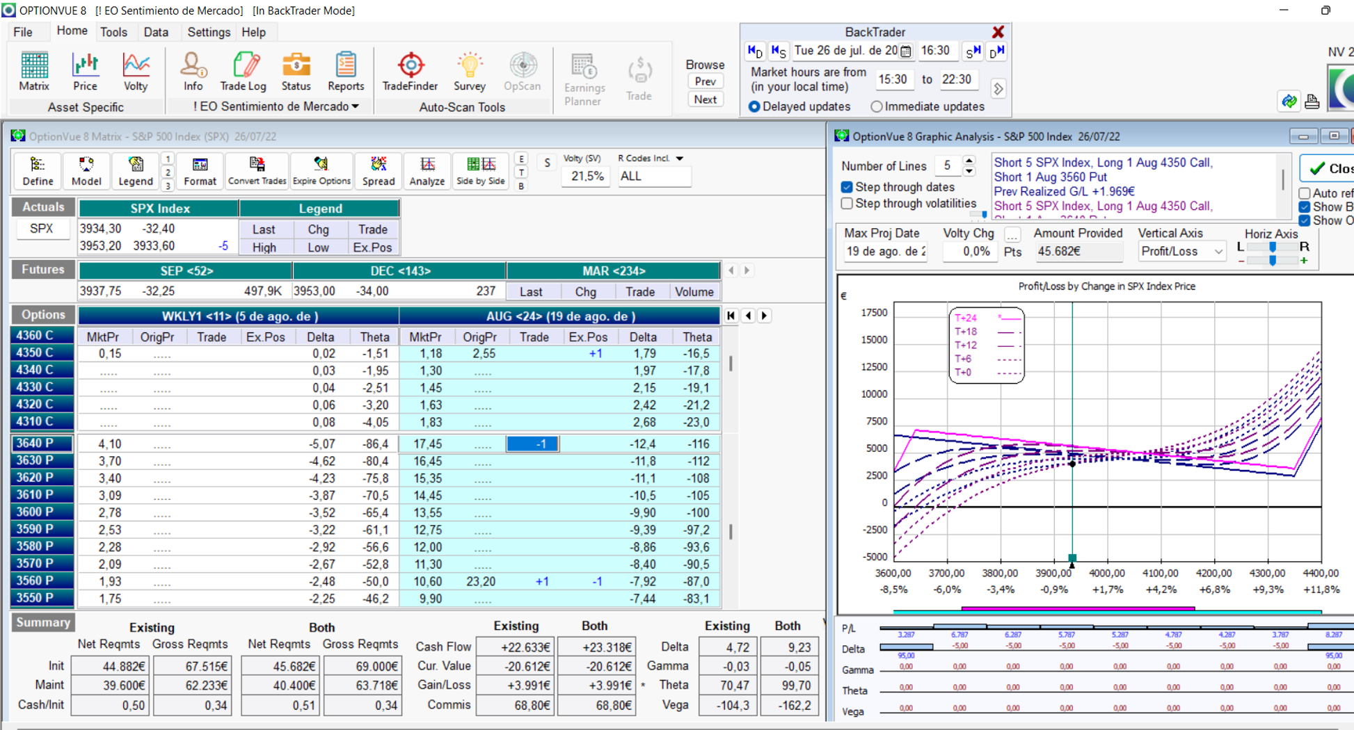Open the Data menu

(156, 32)
